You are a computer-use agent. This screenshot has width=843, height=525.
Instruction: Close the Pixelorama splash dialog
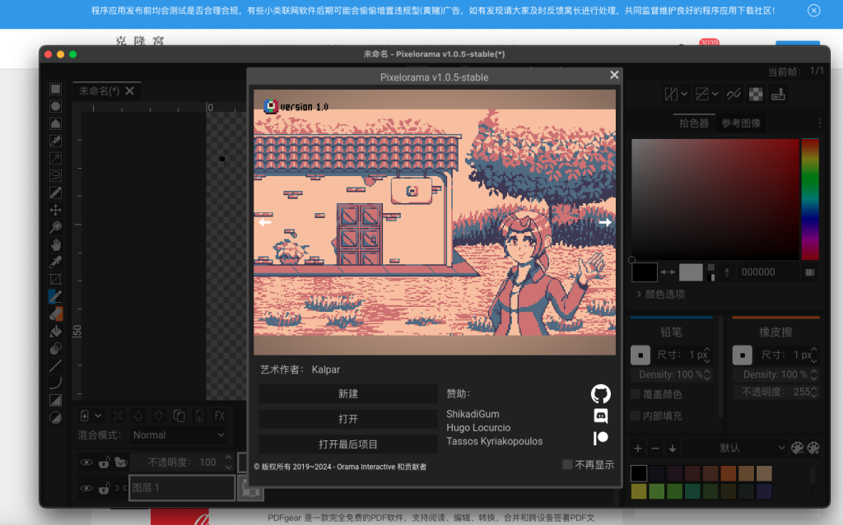[614, 75]
